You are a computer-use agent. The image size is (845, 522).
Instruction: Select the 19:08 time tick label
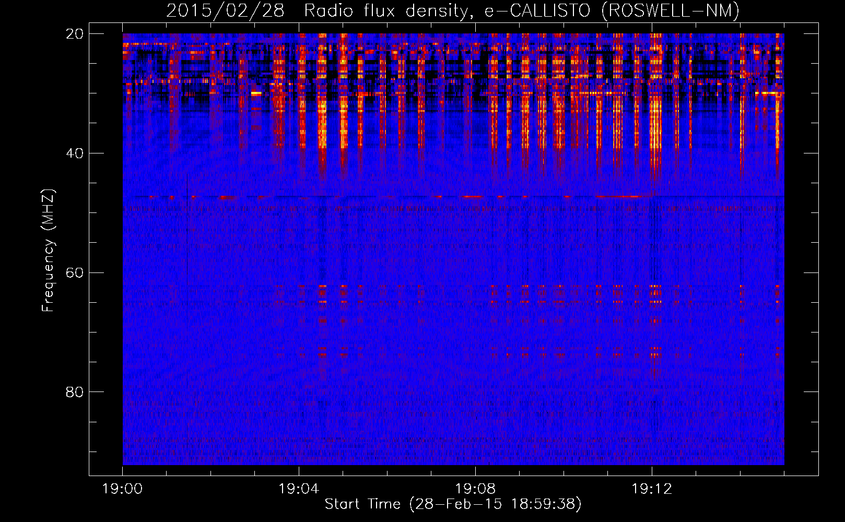(x=475, y=489)
